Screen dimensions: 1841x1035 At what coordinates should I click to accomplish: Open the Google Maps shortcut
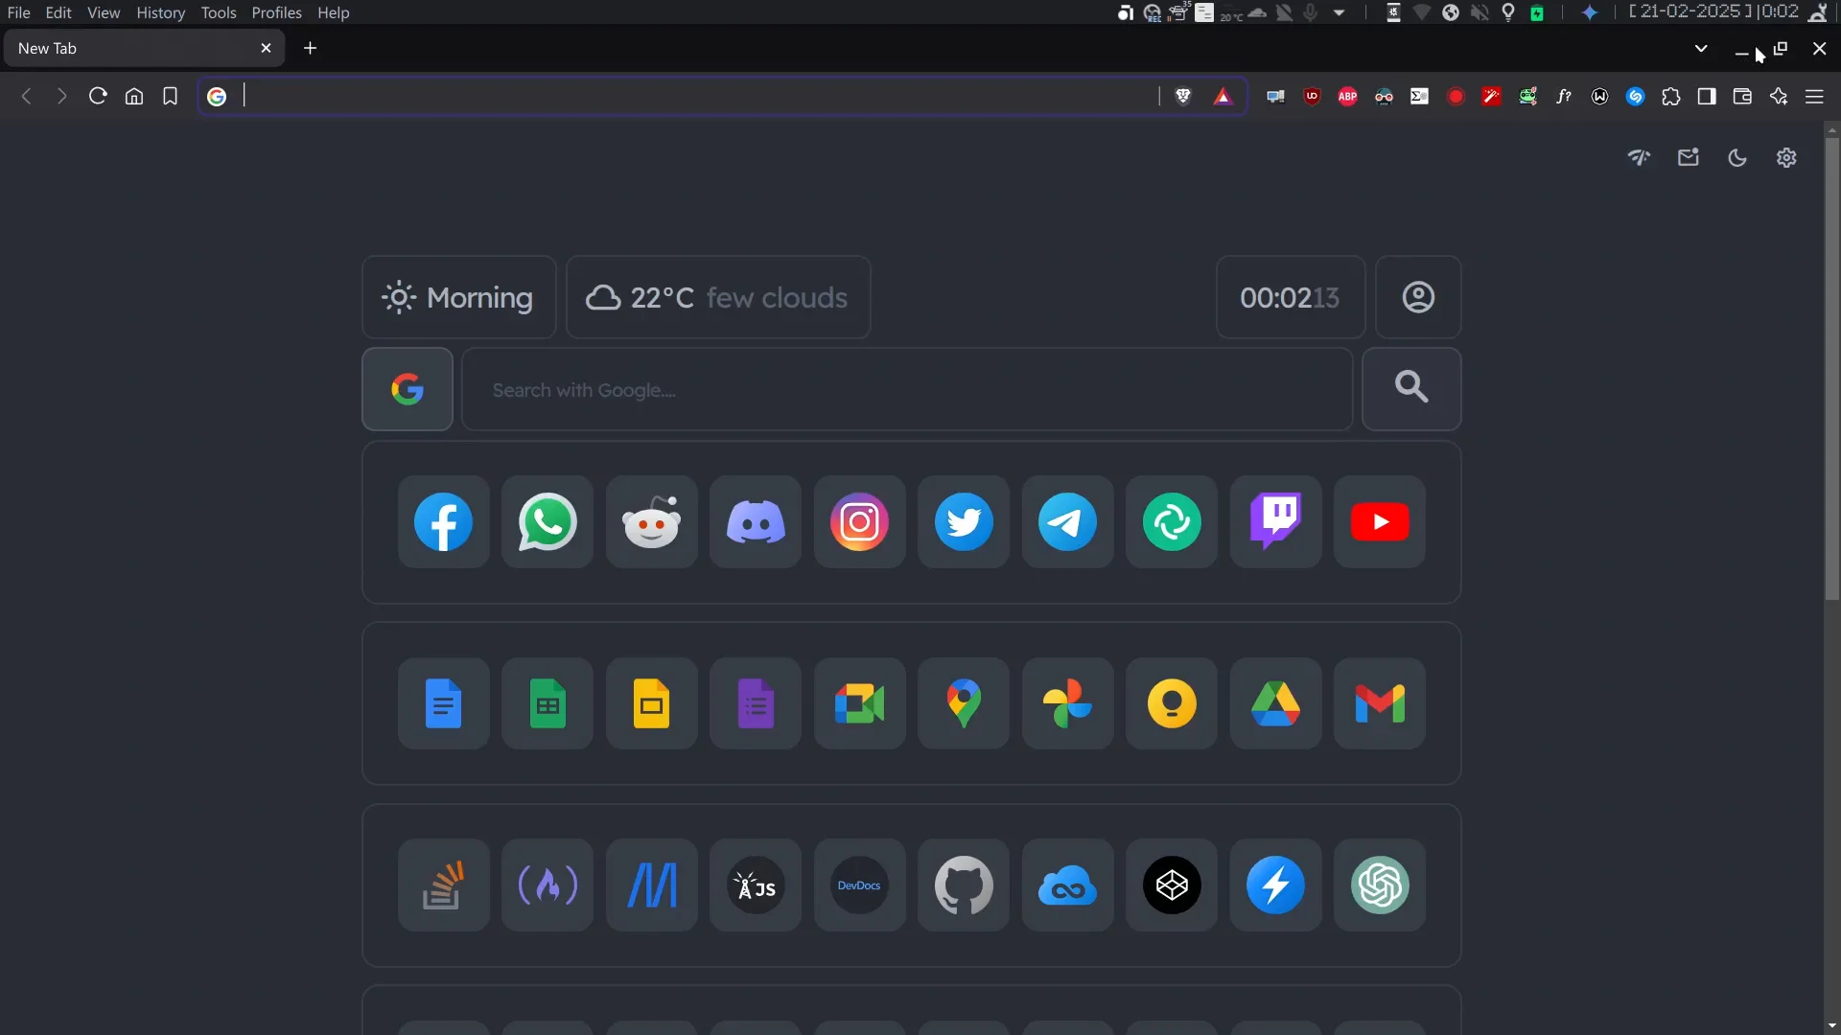(x=964, y=704)
